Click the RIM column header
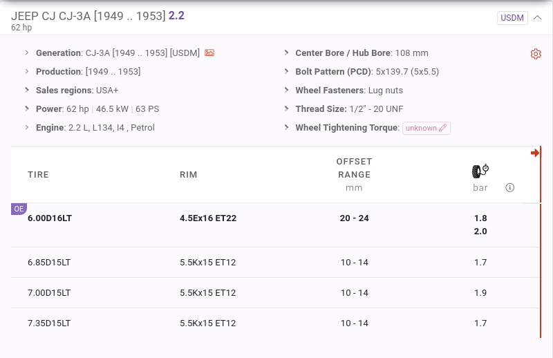This screenshot has height=358, width=553. (x=188, y=175)
